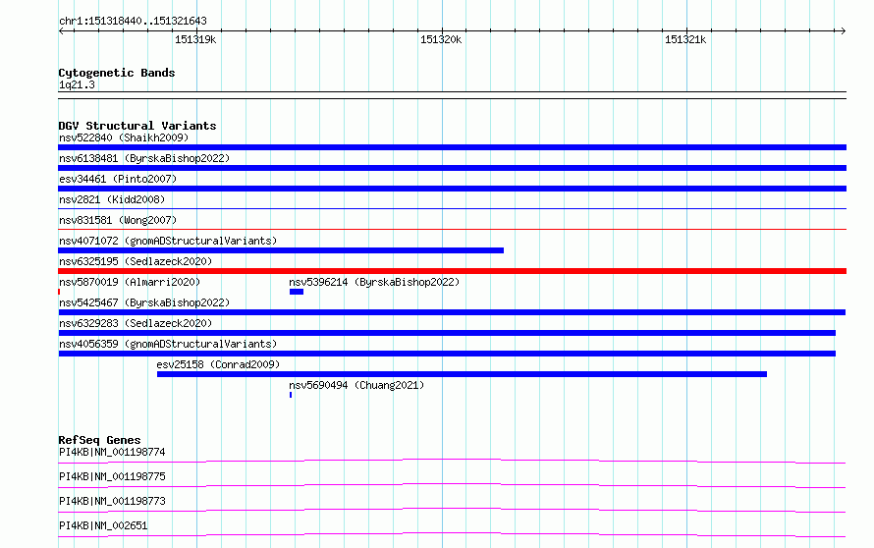The image size is (874, 548).
Task: Click the blue bar under nsv6138481
Action: [452, 168]
